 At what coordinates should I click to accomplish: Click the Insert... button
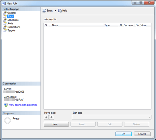83,124
